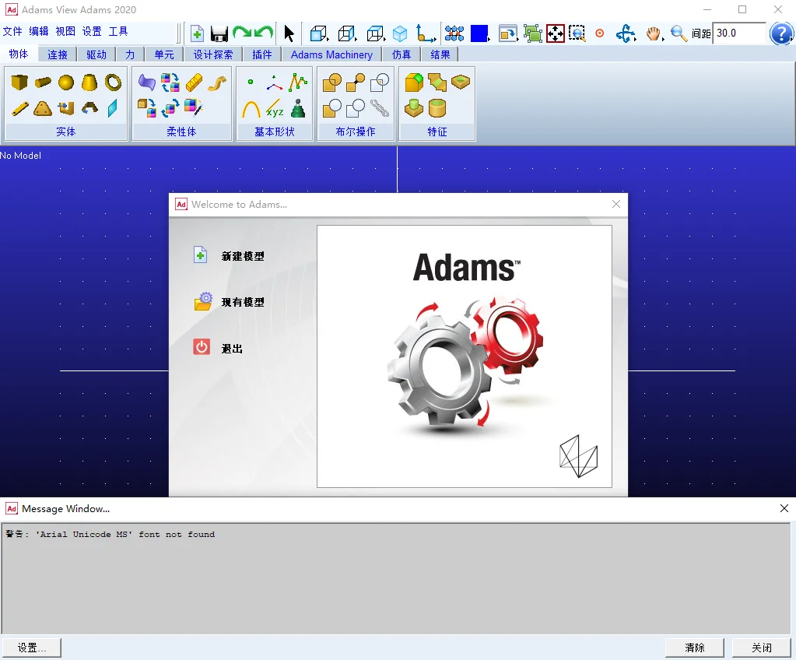Open the blue help question icon
The image size is (796, 660).
[x=780, y=33]
